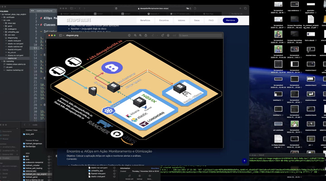The height and width of the screenshot is (181, 326).
Task: Click the Finder back arrow
Action: pyautogui.click(x=24, y=125)
